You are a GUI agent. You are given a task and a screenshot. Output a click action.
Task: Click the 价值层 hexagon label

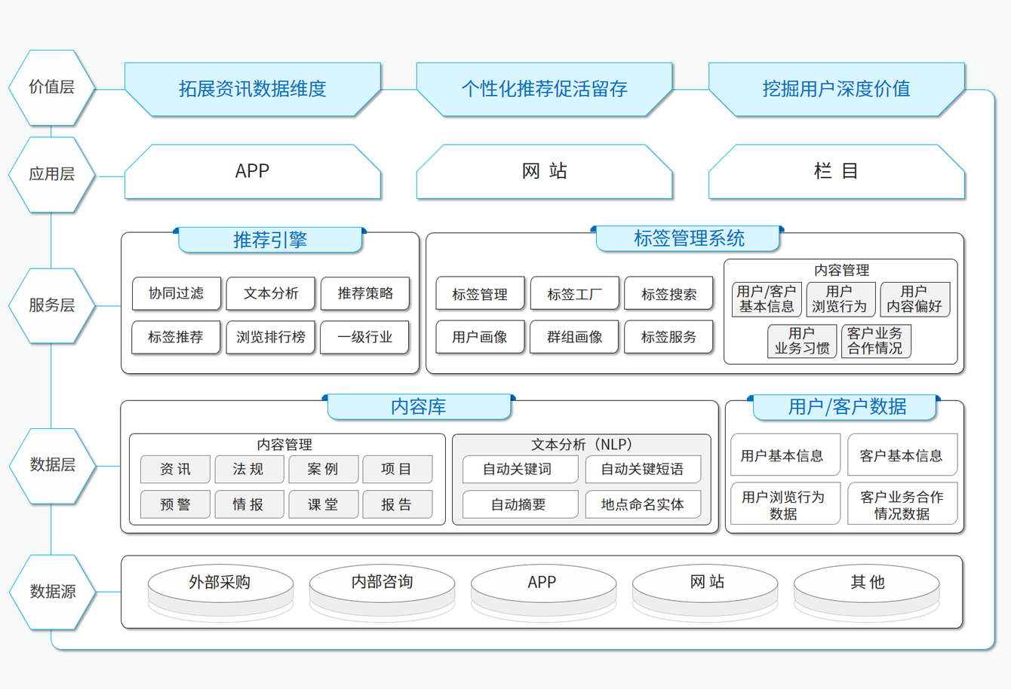tap(52, 87)
